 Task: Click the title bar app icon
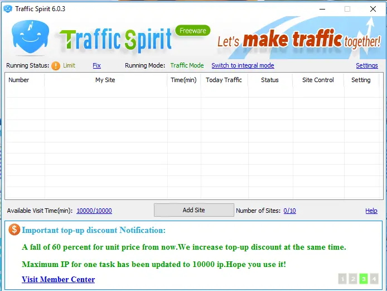[x=8, y=9]
